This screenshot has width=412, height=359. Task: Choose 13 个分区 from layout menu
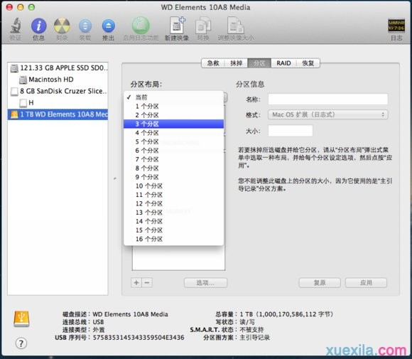point(174,213)
